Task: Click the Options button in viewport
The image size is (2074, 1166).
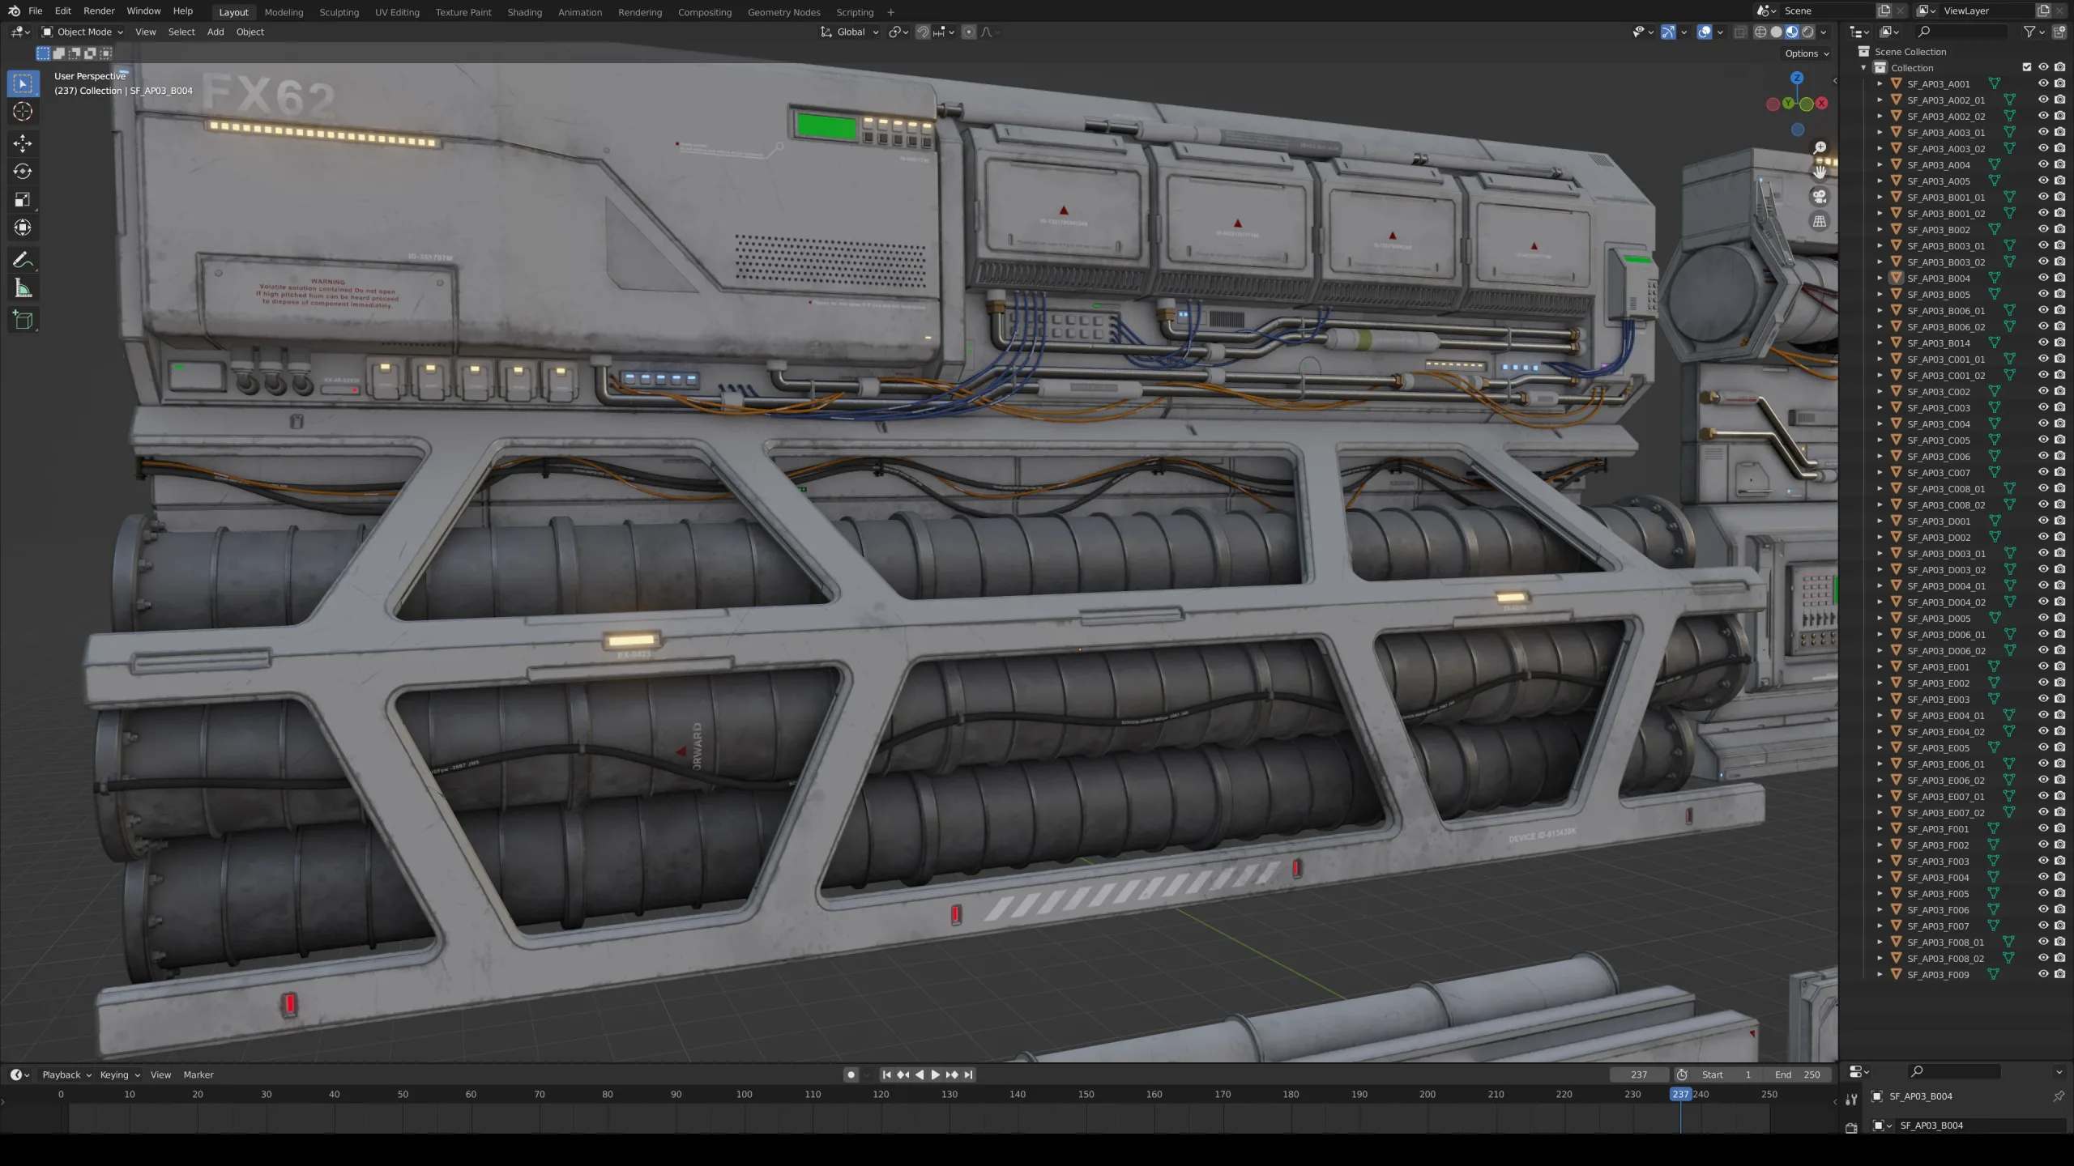Action: 1807,53
